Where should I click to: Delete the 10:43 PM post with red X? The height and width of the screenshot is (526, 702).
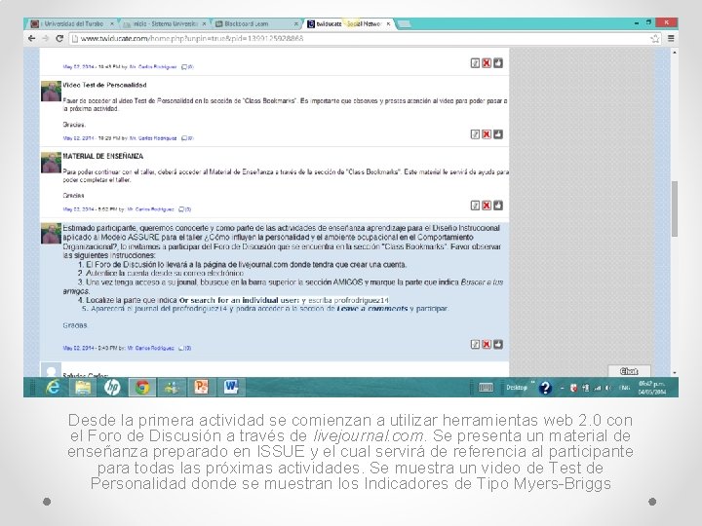(487, 63)
